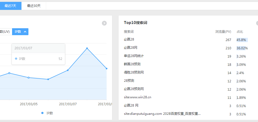Screen dimensions: 258x122
Task: Click the 占比 column header
Action: 240,32
